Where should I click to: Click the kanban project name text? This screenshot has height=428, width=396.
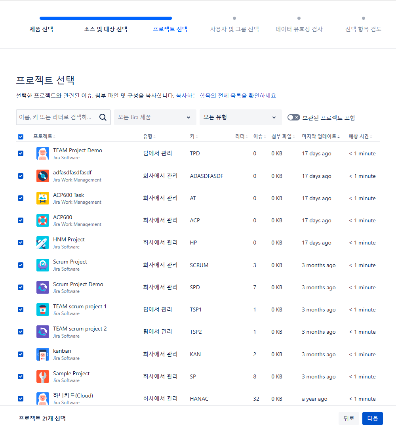[x=62, y=351]
